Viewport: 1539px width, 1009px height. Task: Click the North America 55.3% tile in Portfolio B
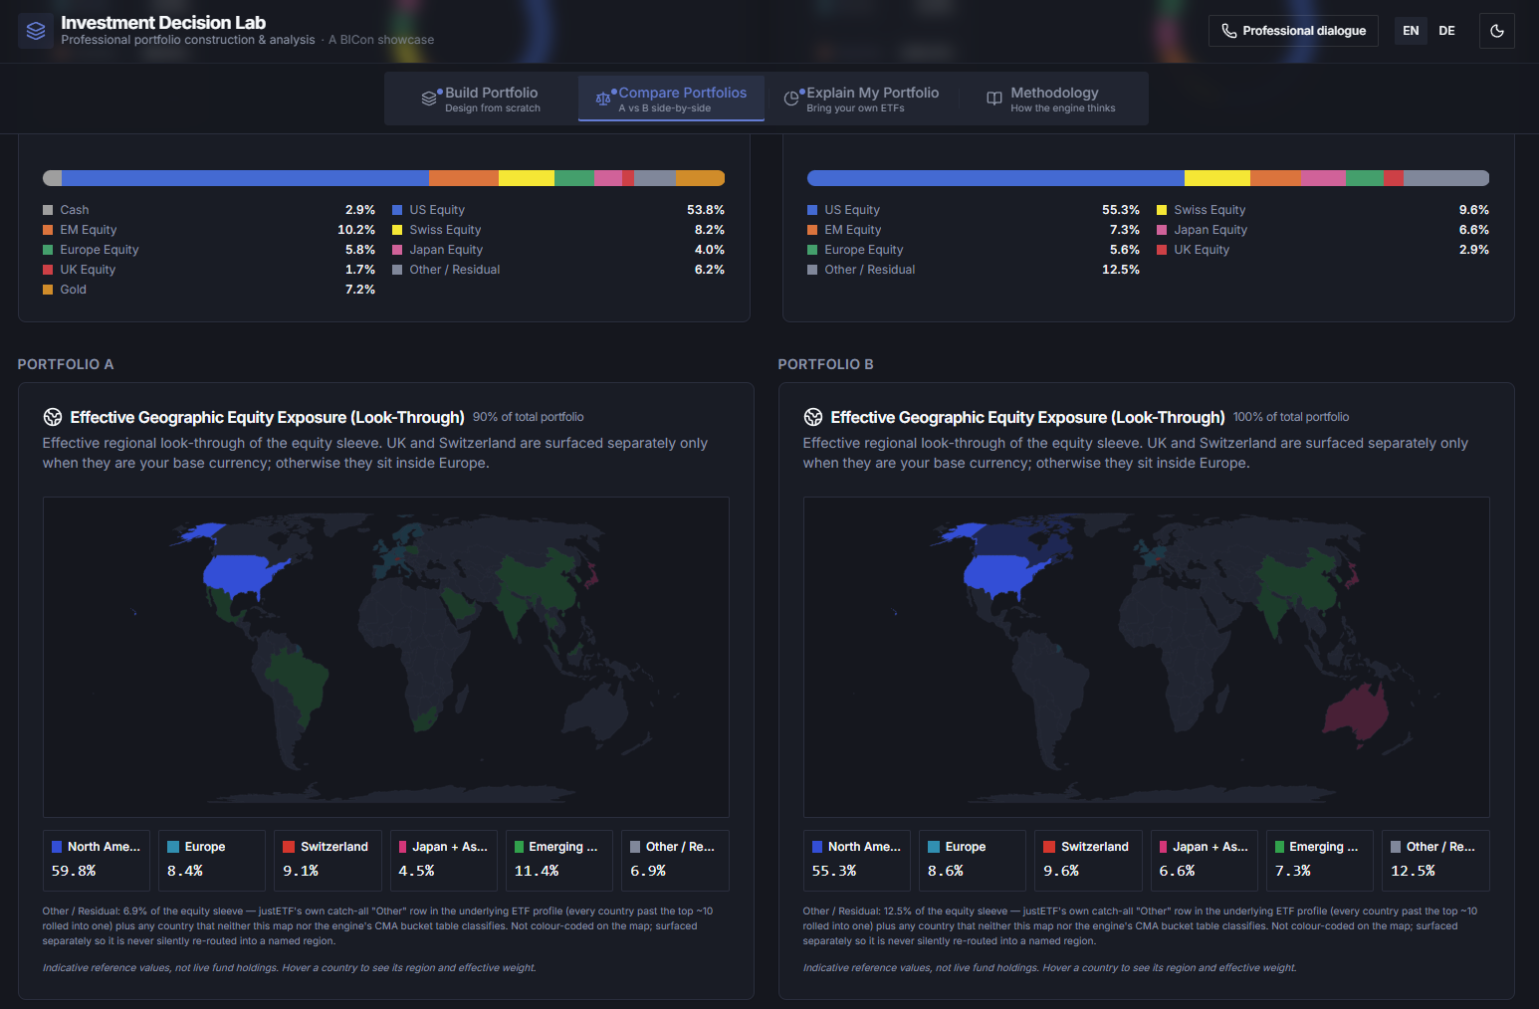point(857,860)
